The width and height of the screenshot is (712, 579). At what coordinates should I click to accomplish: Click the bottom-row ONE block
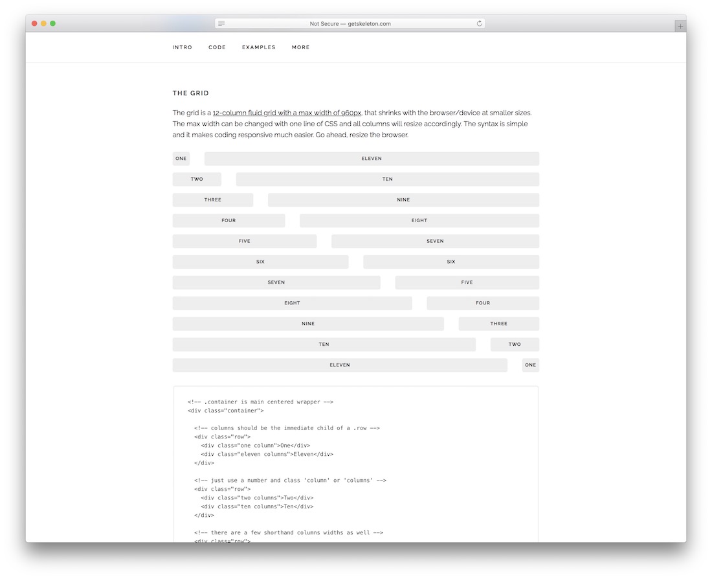point(530,365)
